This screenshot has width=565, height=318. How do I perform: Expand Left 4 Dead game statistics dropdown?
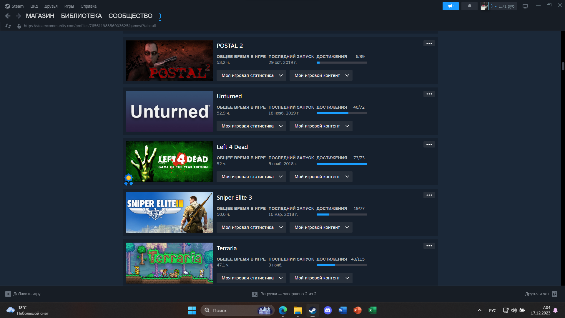point(251,177)
